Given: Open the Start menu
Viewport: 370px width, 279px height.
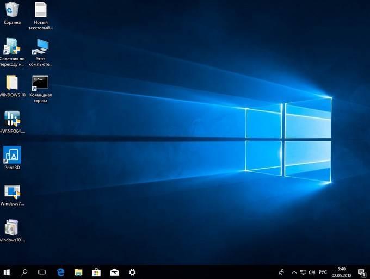Looking at the screenshot, I should point(7,272).
